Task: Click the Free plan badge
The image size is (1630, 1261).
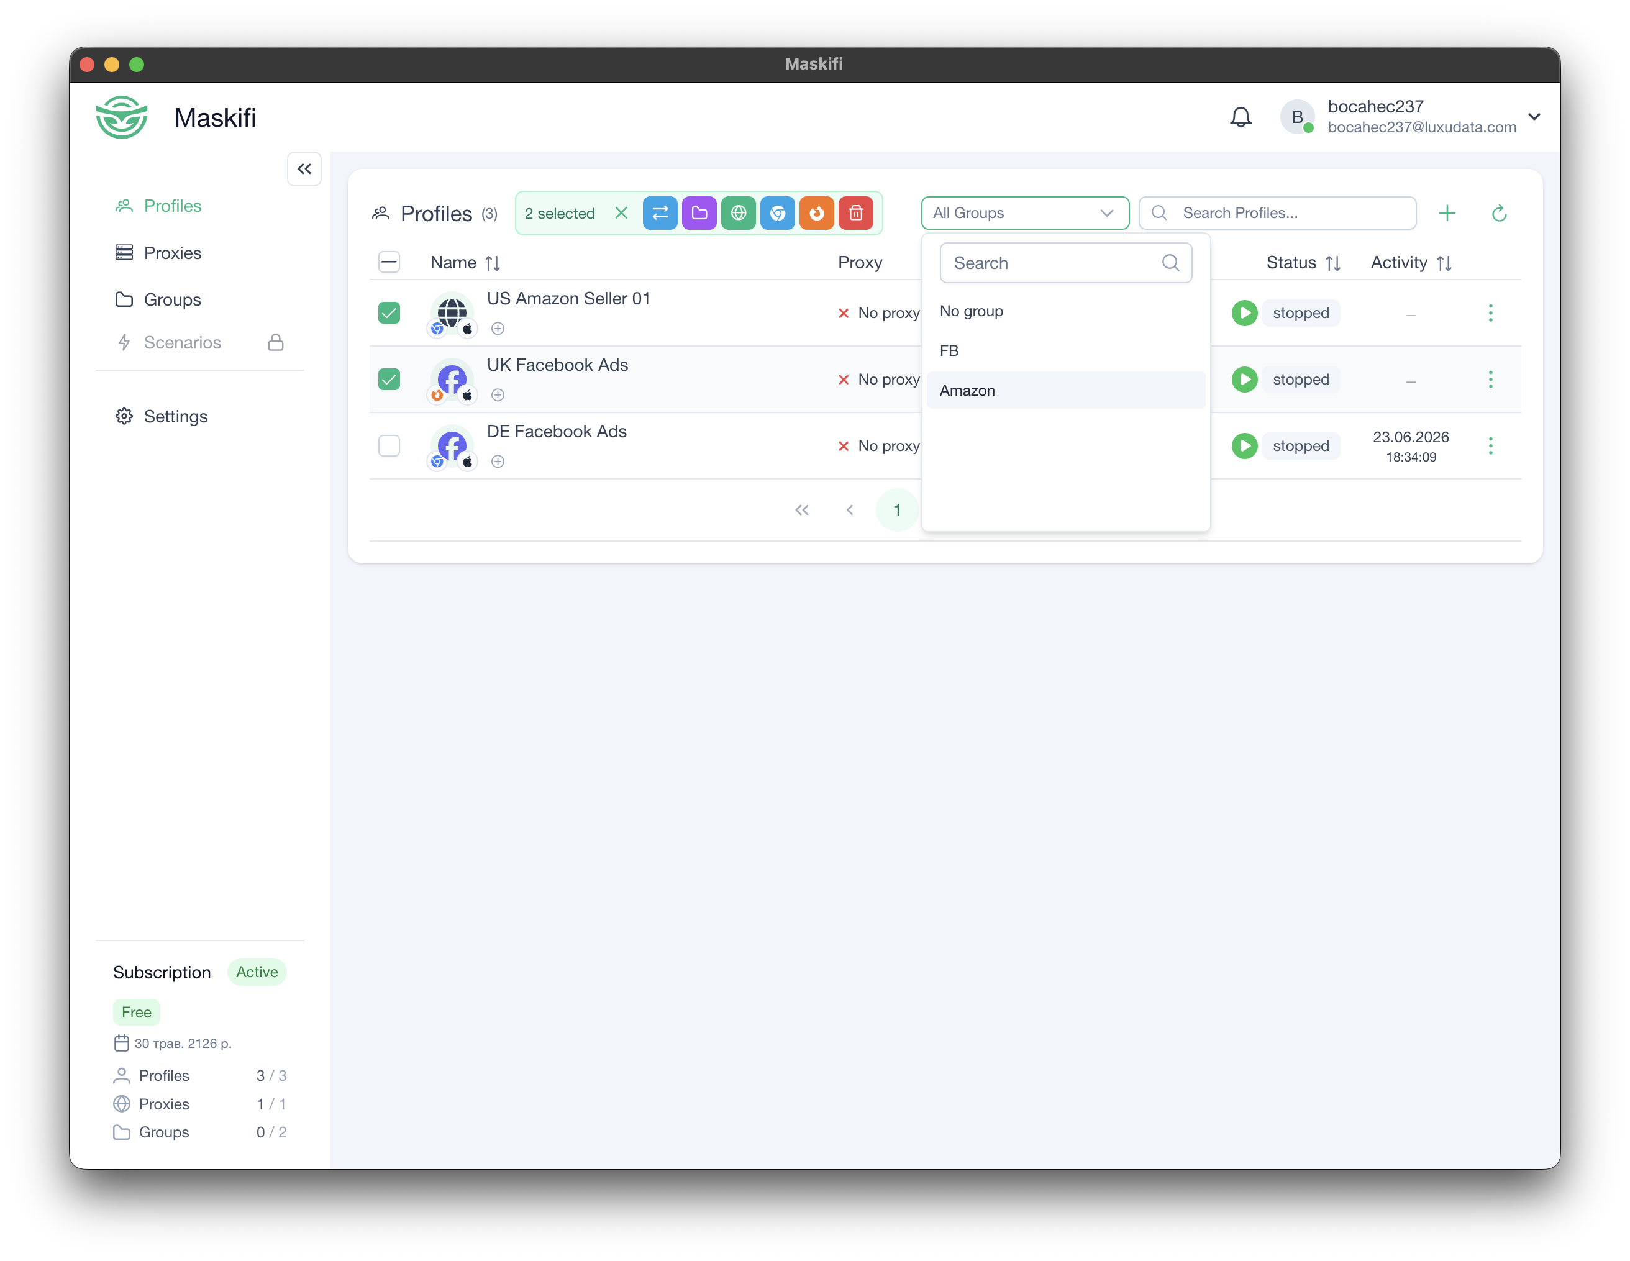Action: pos(137,1012)
